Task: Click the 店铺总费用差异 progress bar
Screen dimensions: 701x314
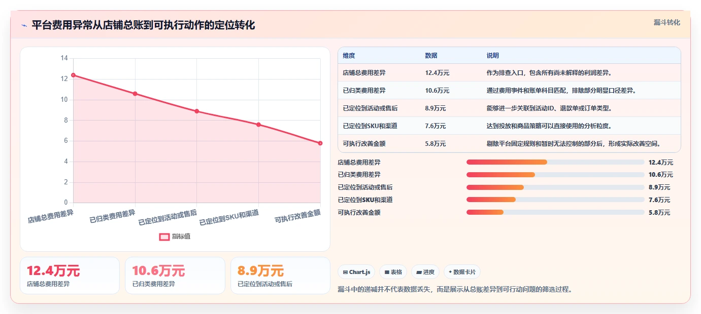Action: click(x=555, y=162)
